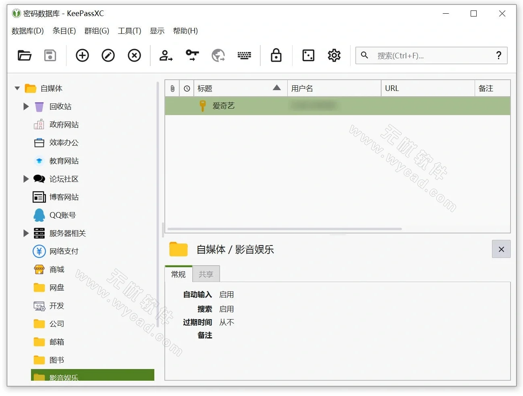The image size is (523, 396).
Task: Open a password database file
Action: 25,56
